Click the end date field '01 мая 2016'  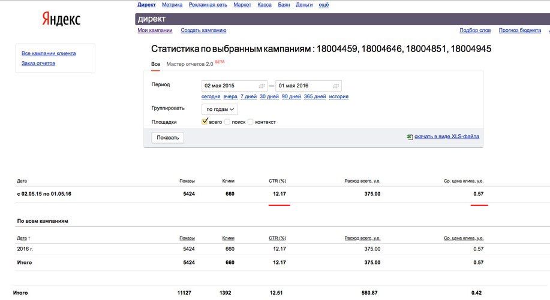coord(308,86)
